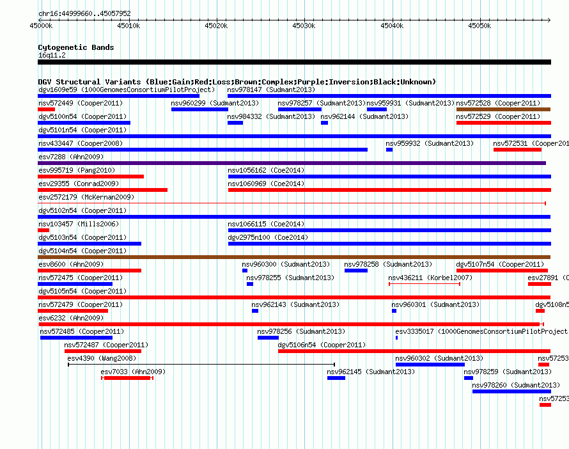Open esv8600 (Ahn2009) variant
Viewport: 569px width, 449px height.
[71, 264]
